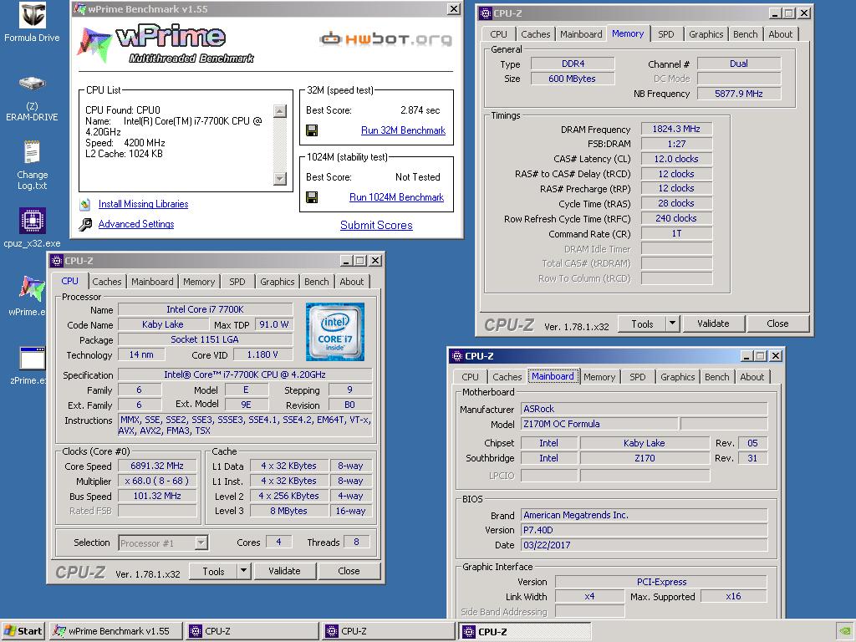Expand Tools dropdown arrow in Memory window
This screenshot has height=642, width=856.
tap(673, 324)
